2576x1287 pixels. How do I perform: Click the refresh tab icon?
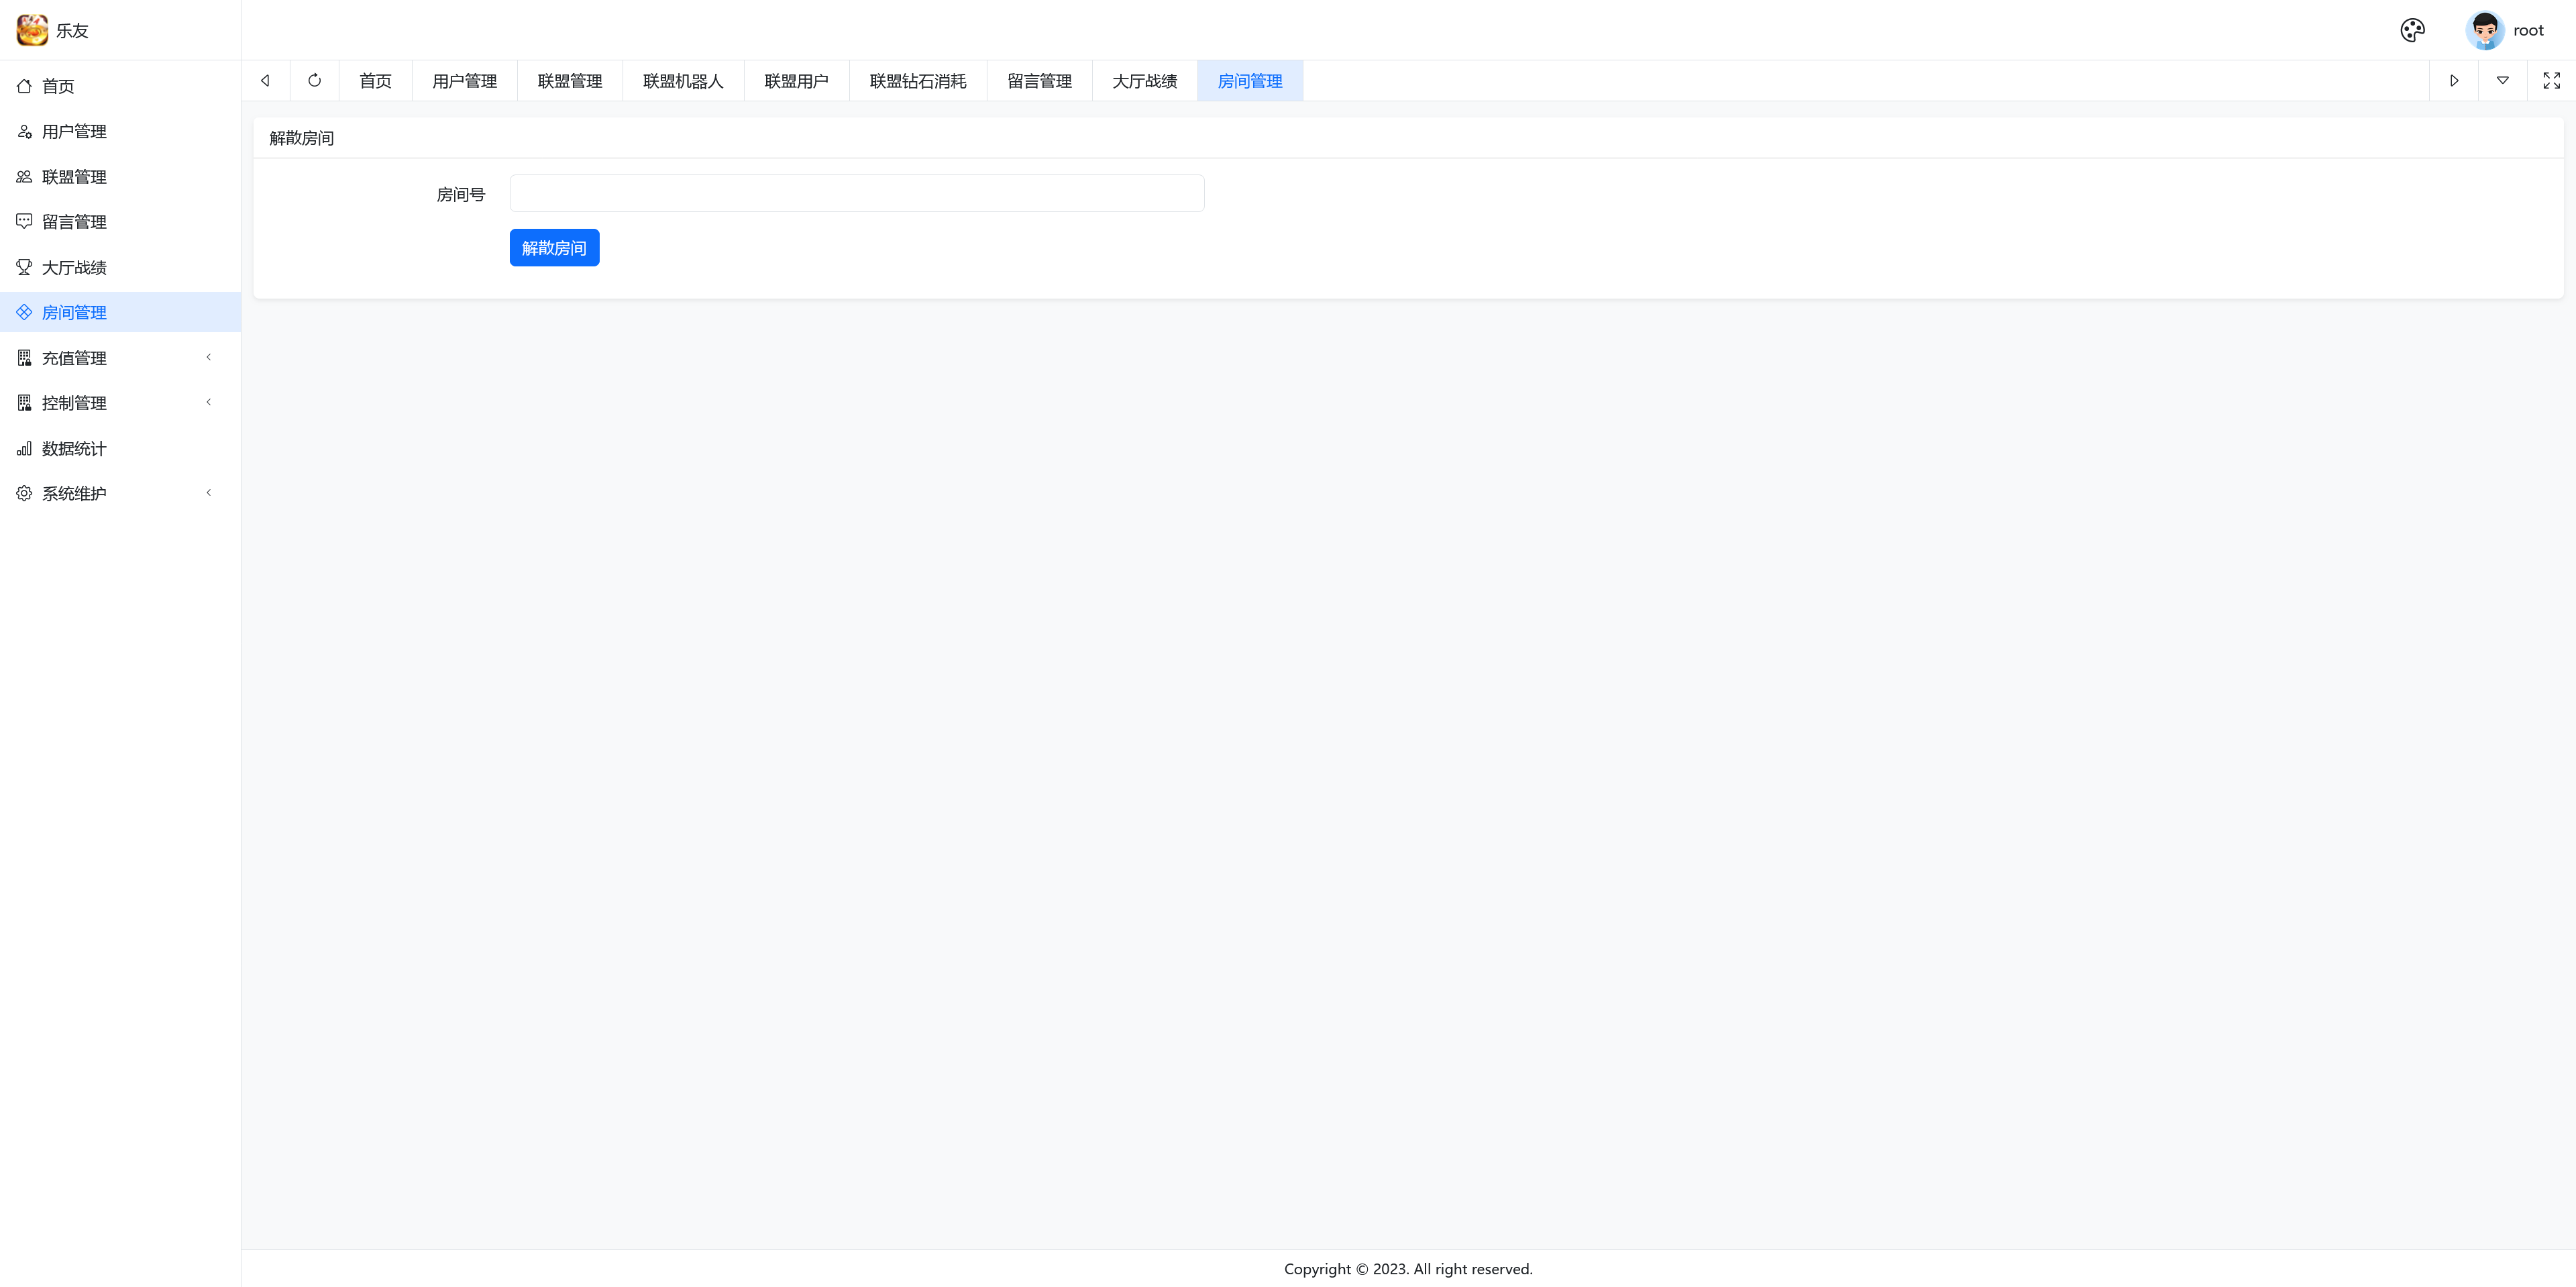[314, 80]
